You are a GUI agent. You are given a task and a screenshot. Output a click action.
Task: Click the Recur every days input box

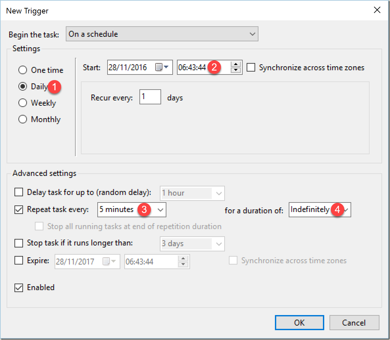coord(150,97)
